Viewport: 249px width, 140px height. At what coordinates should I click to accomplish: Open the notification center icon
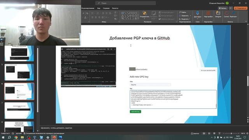point(245,137)
